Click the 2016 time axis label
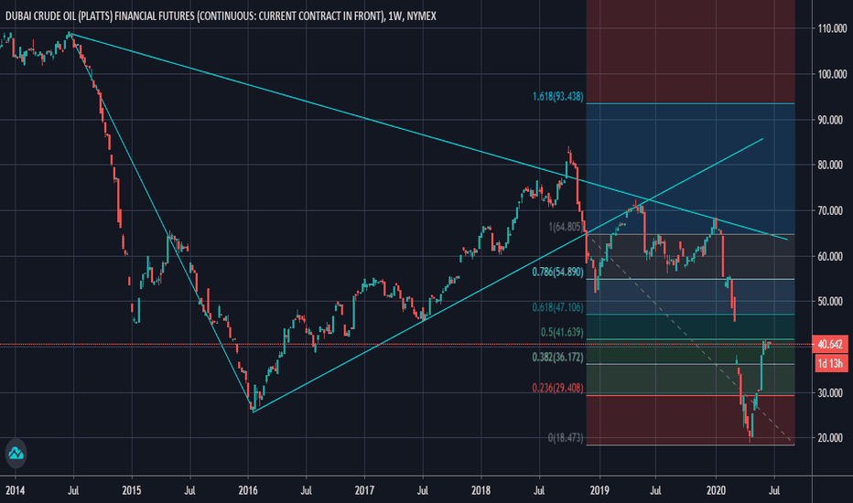 pos(248,490)
